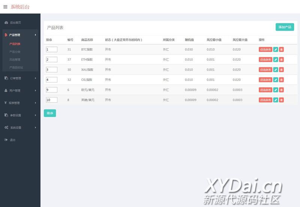Click the 商品名称 column header
Screen dimensions: 300x207
pyautogui.click(x=87, y=40)
